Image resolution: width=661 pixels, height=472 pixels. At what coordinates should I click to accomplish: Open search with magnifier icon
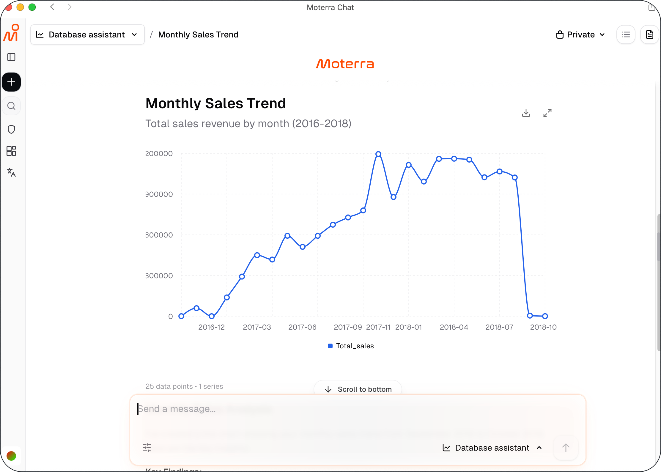pyautogui.click(x=11, y=106)
